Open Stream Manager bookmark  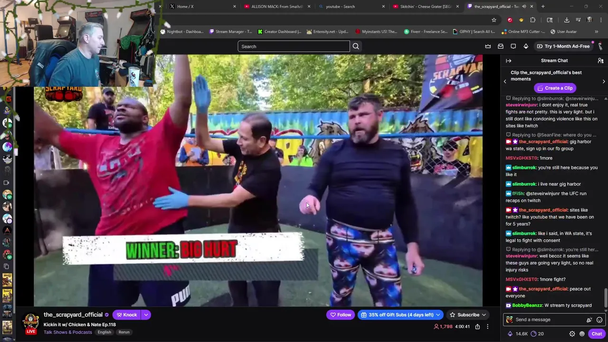click(x=231, y=32)
